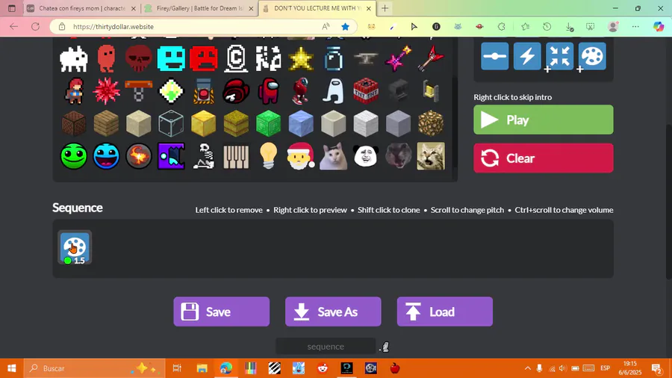
Task: Select the red spiky crystal ball
Action: pyautogui.click(x=106, y=91)
